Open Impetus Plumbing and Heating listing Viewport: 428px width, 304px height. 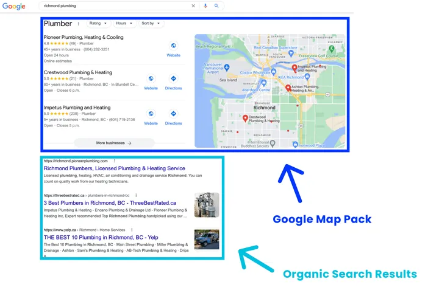pos(77,108)
